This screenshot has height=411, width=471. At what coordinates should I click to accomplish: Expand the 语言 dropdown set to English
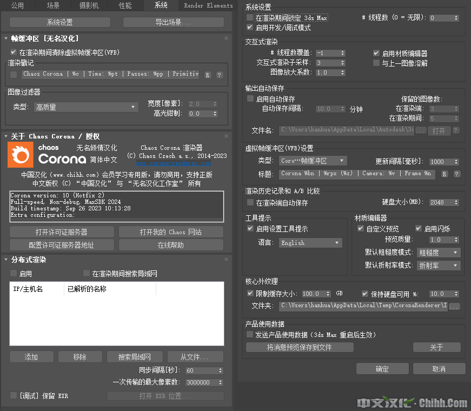(310, 243)
